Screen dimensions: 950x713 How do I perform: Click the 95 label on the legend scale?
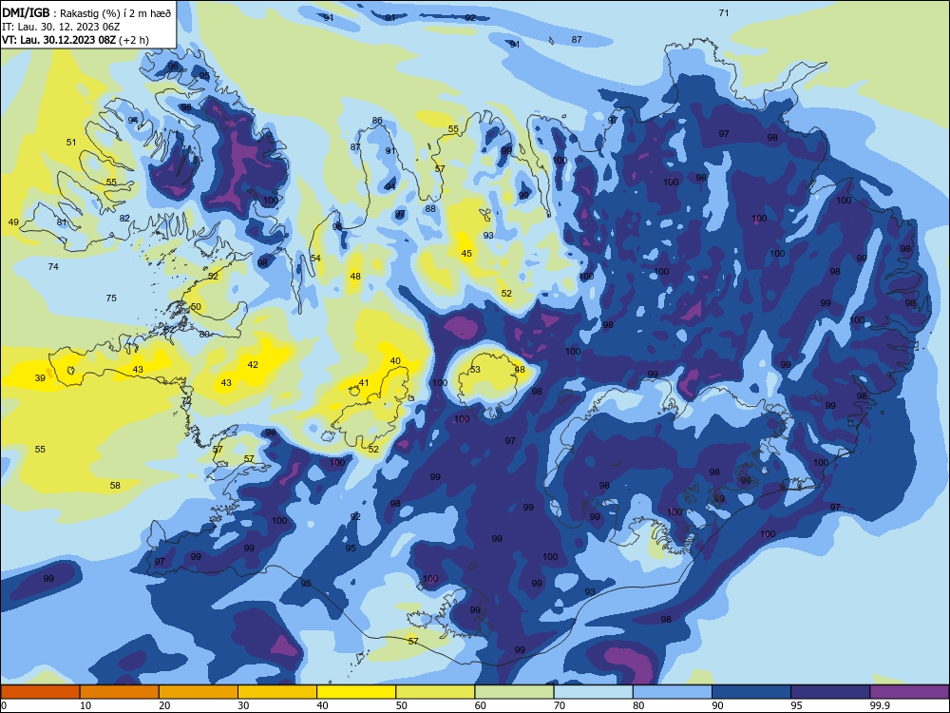pyautogui.click(x=796, y=705)
